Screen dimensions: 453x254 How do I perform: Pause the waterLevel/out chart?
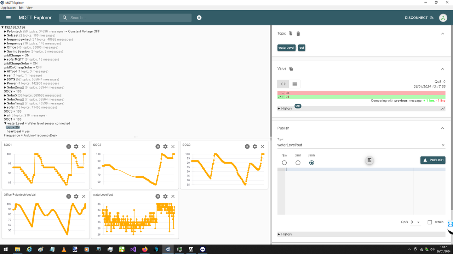click(158, 196)
